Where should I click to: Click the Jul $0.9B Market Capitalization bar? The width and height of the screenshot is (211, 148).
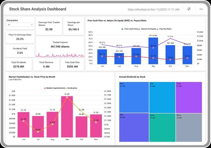[x=38, y=127]
